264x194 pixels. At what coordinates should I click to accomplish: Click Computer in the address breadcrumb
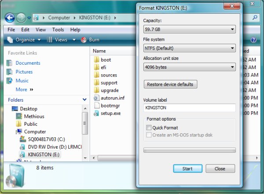pyautogui.click(x=59, y=18)
